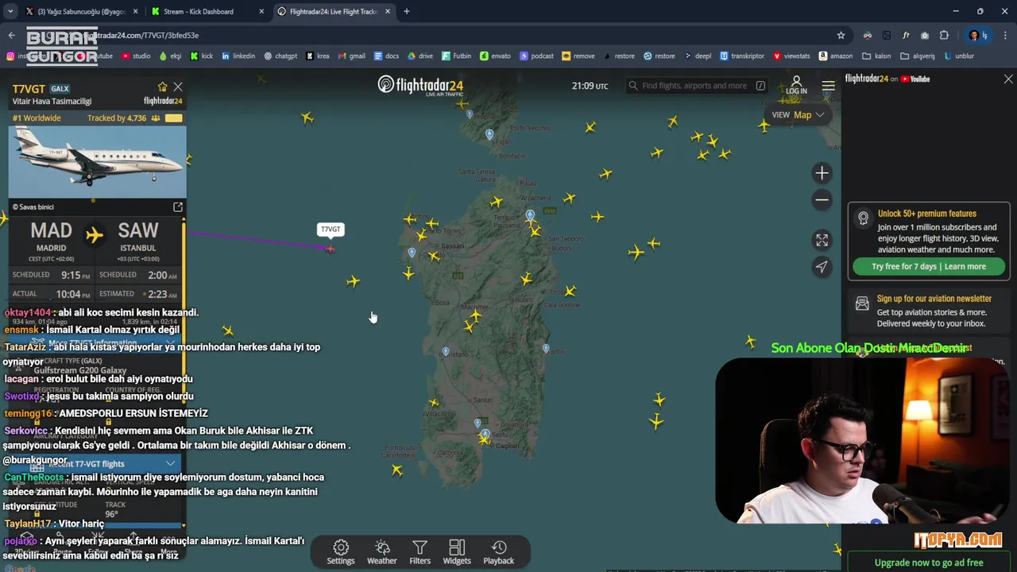
Task: Open the transkriptor bookmark
Action: click(742, 56)
